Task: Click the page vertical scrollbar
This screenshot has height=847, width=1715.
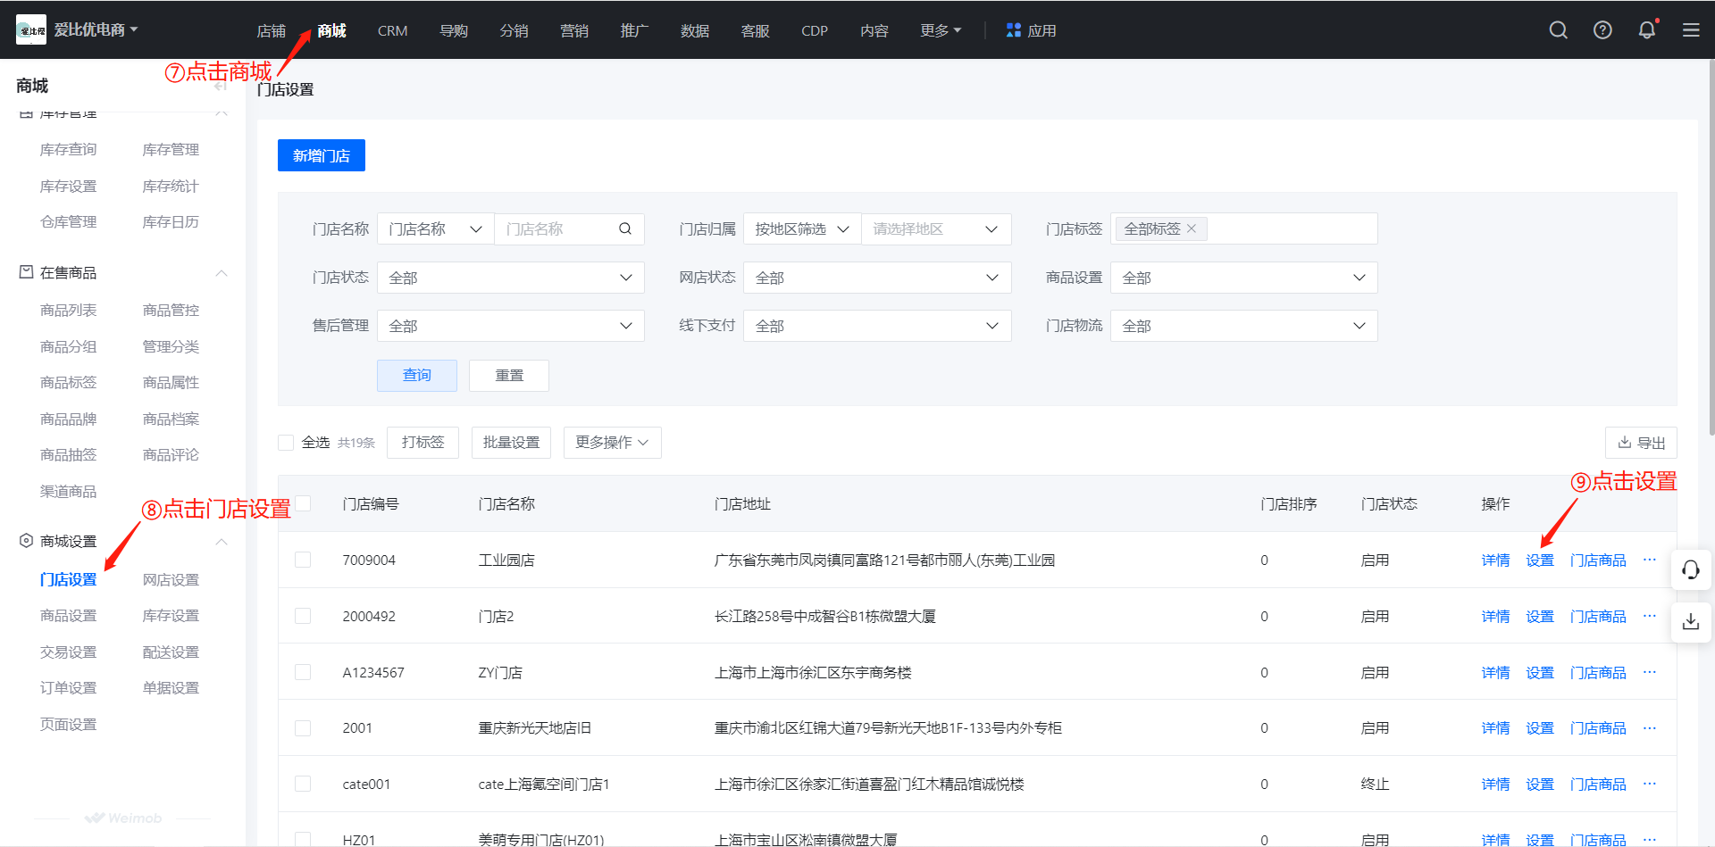Action: pos(1711,250)
